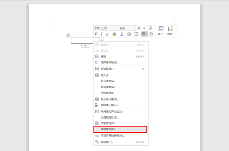Click the cell shading paint bucket
The image size is (229, 151).
pyautogui.click(x=129, y=34)
